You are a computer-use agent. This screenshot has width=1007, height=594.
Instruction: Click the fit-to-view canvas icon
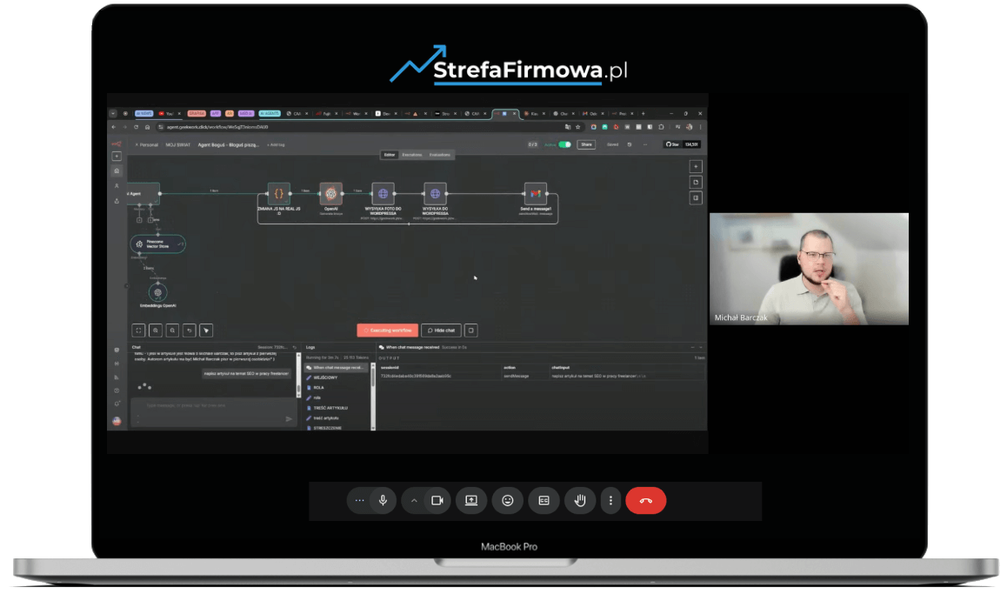point(138,330)
